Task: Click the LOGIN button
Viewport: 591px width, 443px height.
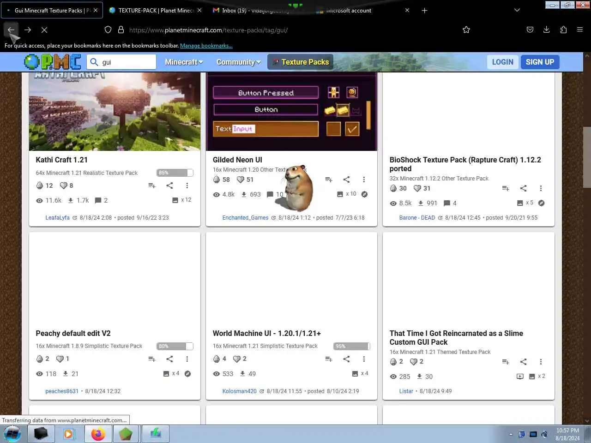Action: coord(502,62)
